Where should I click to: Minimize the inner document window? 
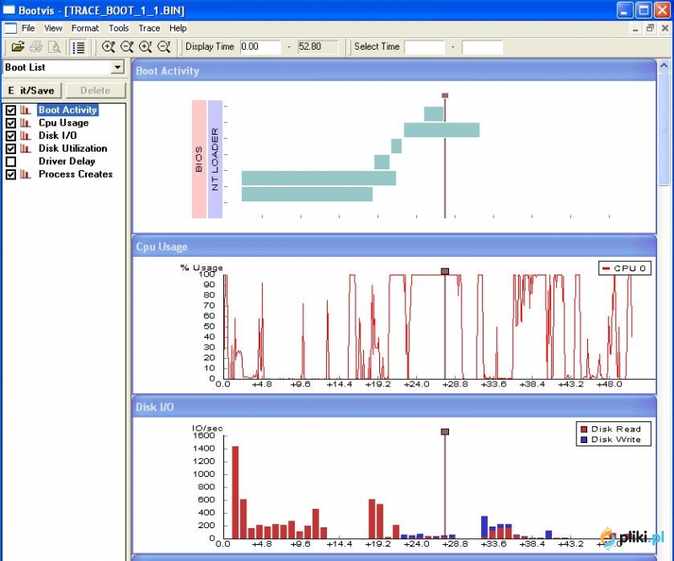pos(635,29)
